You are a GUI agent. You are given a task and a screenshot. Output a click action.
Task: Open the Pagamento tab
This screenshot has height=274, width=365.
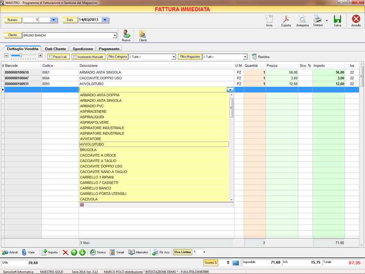pos(109,48)
